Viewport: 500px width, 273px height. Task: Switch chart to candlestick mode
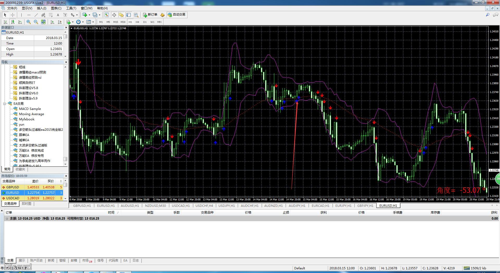(x=12, y=22)
